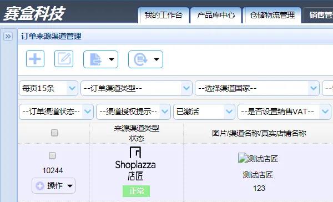Open the 每页15条 page size dropdown
Viewport: 333px width, 202px height.
pos(49,88)
